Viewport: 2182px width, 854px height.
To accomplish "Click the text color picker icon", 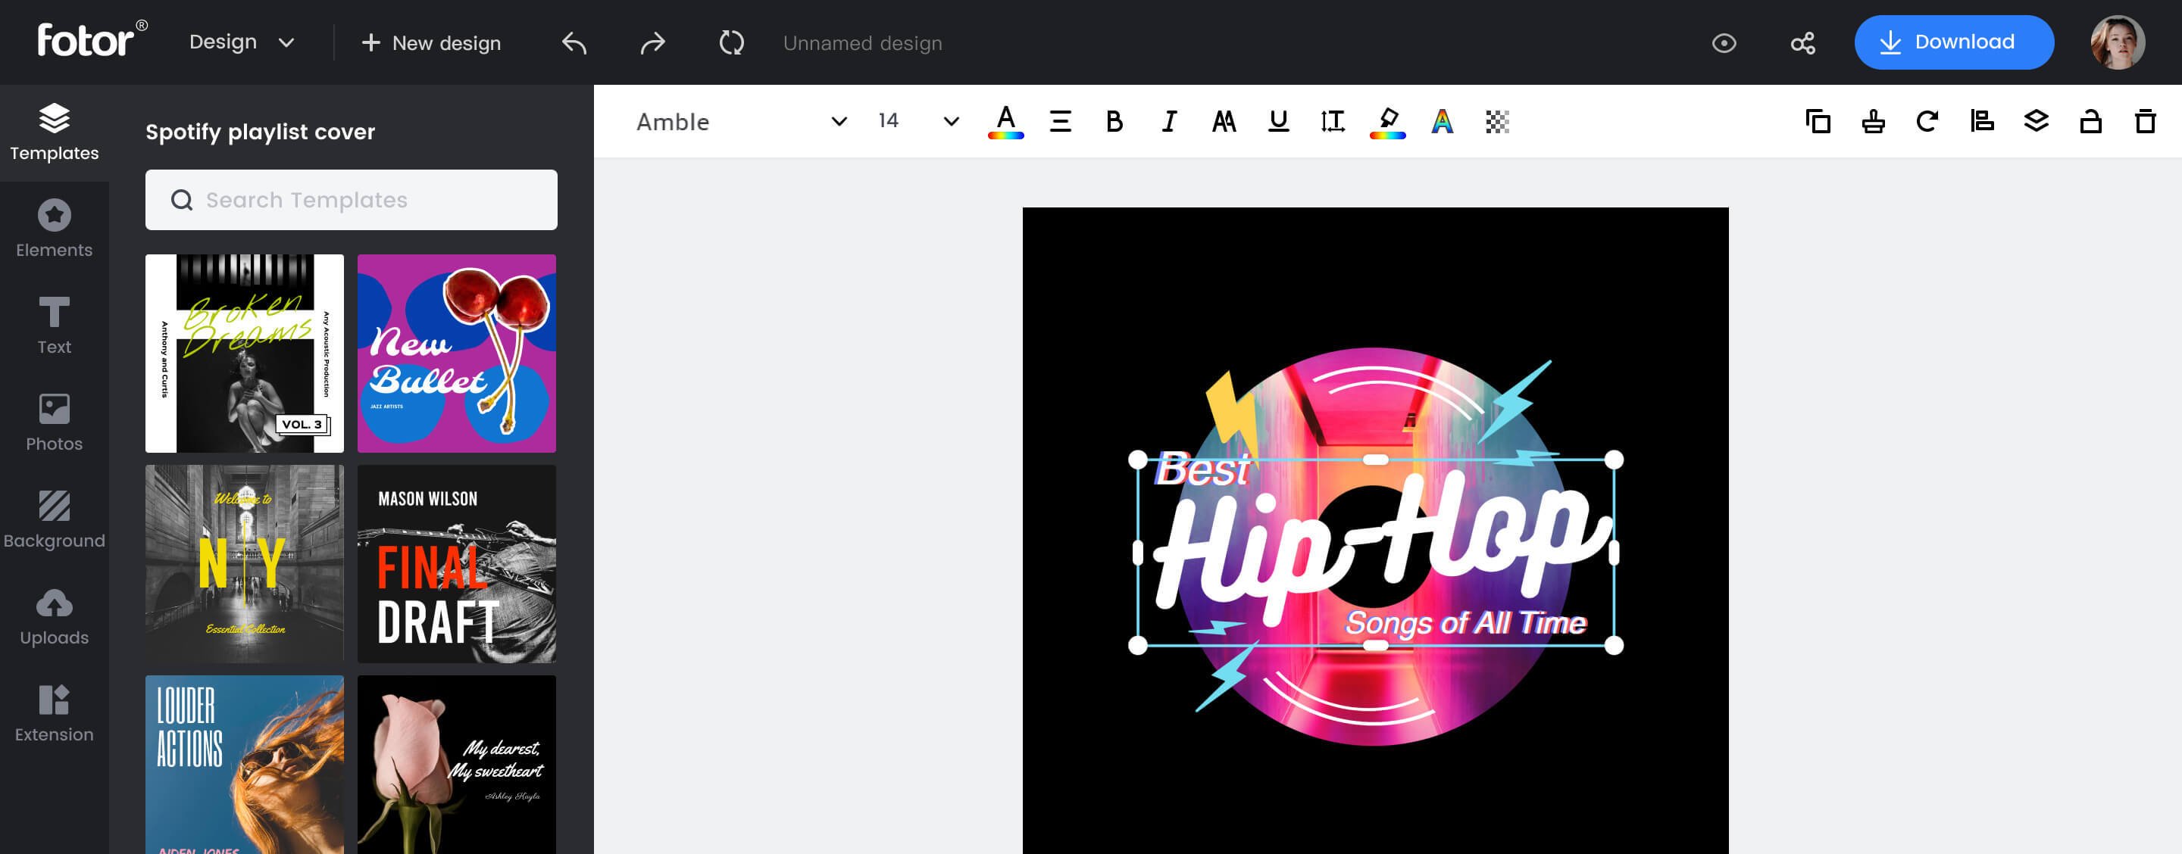I will tap(1005, 121).
